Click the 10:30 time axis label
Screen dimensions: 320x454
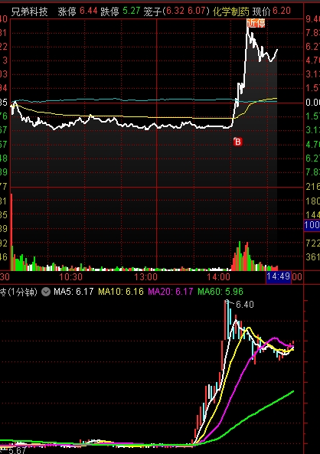[x=70, y=277]
